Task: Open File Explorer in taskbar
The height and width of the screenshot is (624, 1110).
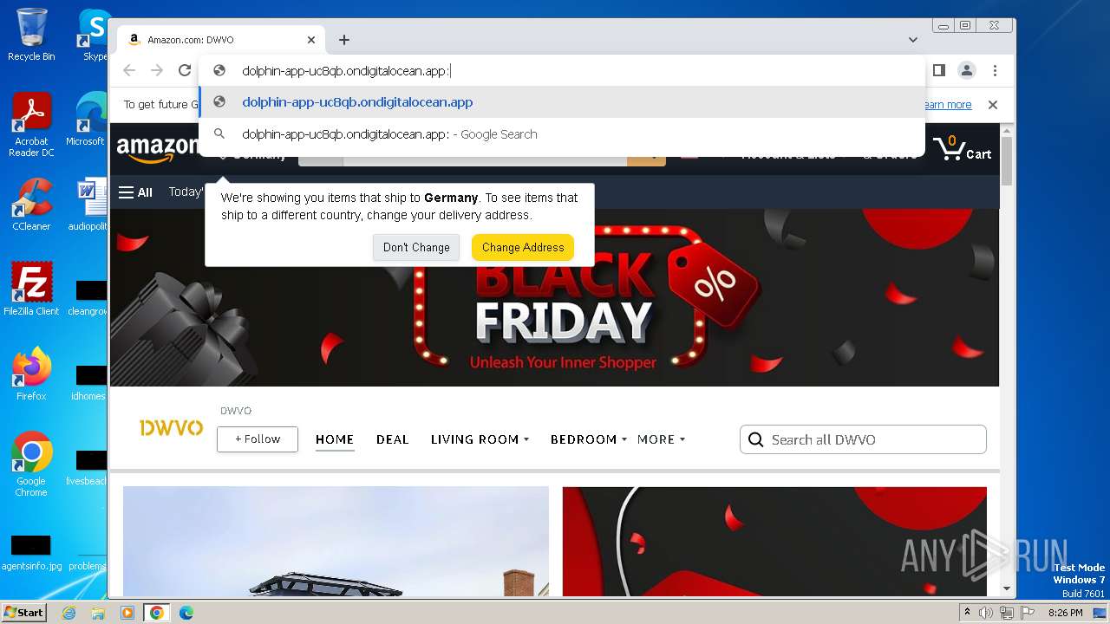Action: tap(98, 613)
